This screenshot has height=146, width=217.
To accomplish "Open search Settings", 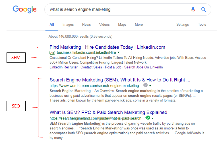I will [x=183, y=25].
